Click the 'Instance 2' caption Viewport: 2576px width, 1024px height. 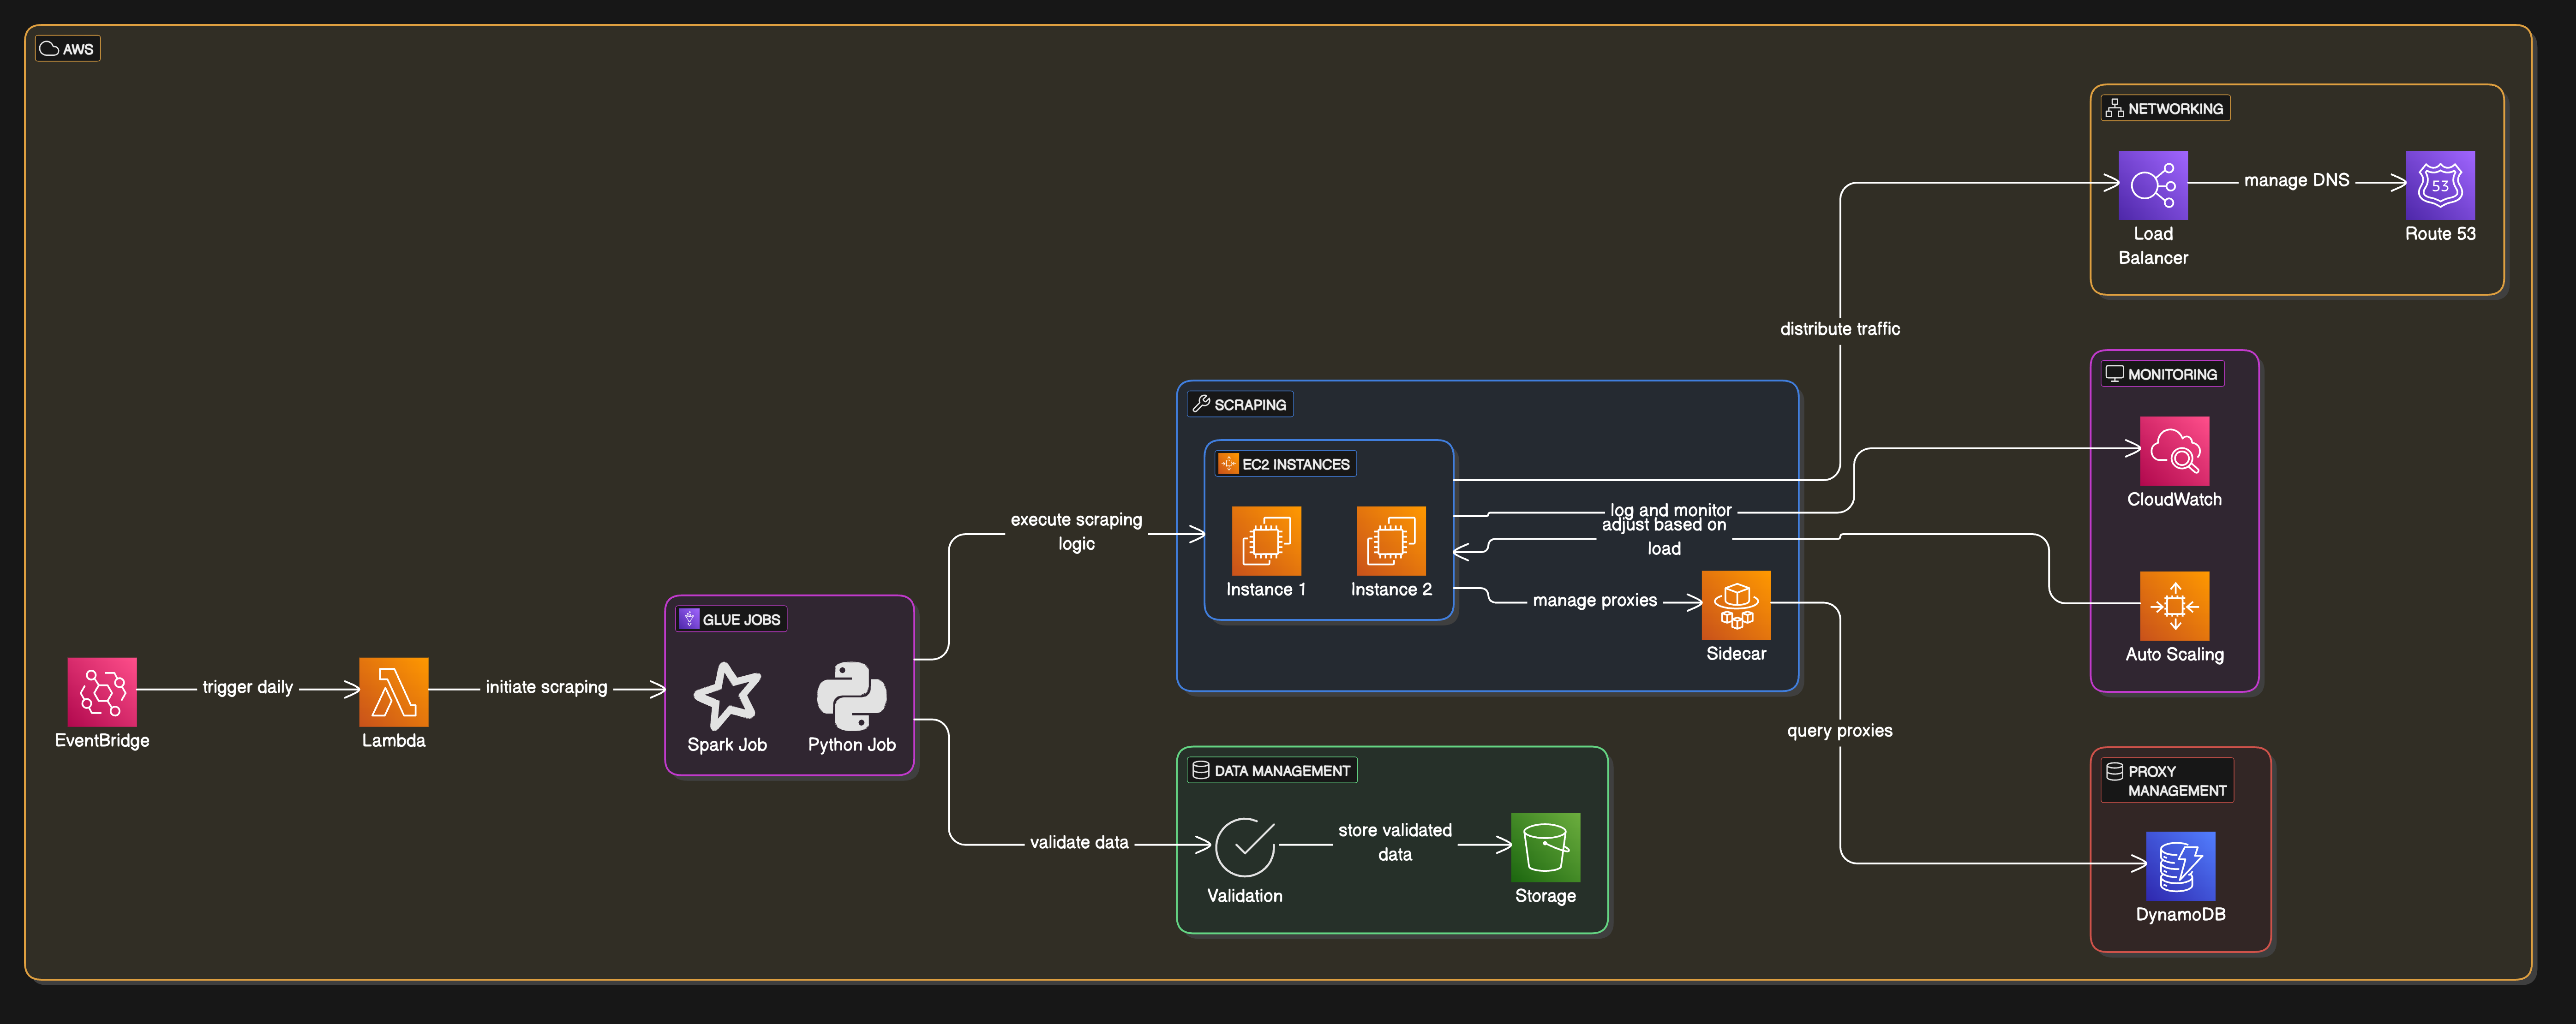coord(1391,590)
